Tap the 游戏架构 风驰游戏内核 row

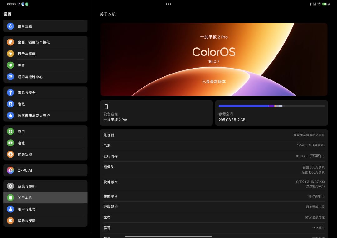tap(214, 207)
